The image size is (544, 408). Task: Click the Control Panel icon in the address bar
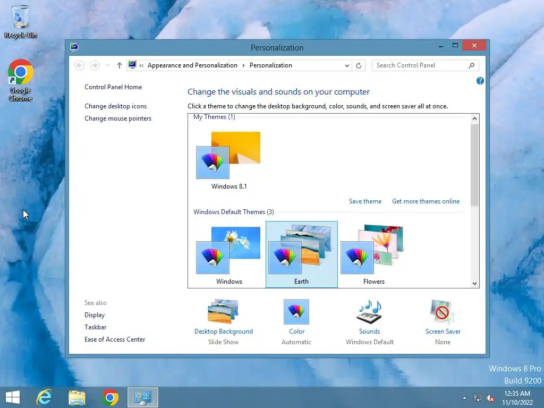pyautogui.click(x=132, y=65)
